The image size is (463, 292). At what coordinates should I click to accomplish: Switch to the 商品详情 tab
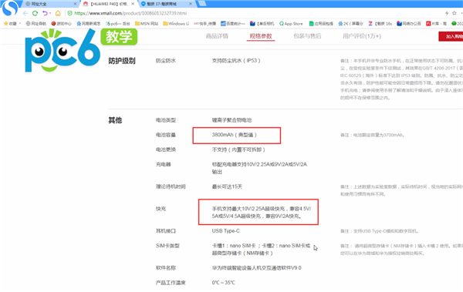[x=217, y=36]
